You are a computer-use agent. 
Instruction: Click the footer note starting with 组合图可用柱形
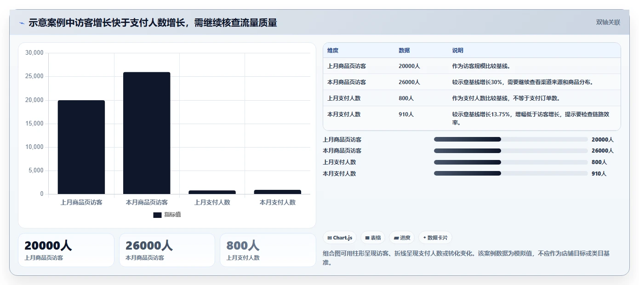click(466, 258)
